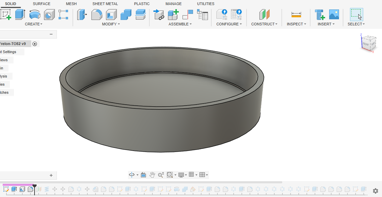
Task: Switch to the SURFACE tab
Action: click(41, 4)
